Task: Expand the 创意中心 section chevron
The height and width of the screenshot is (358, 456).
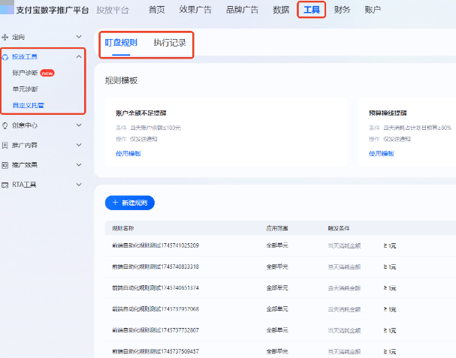Action: coord(79,125)
